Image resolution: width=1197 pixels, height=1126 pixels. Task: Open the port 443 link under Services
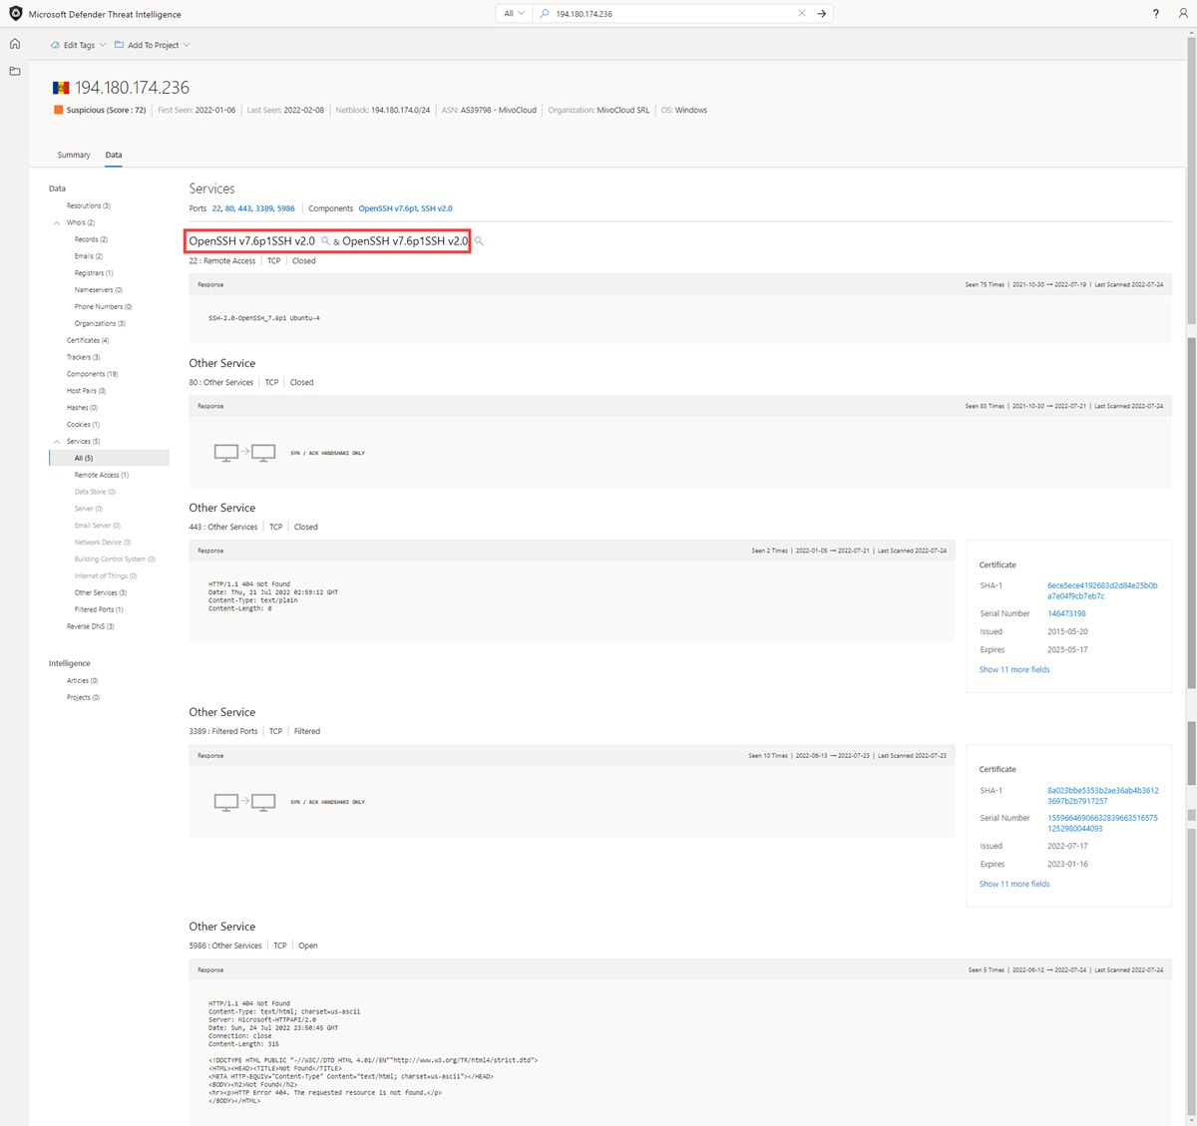click(242, 208)
